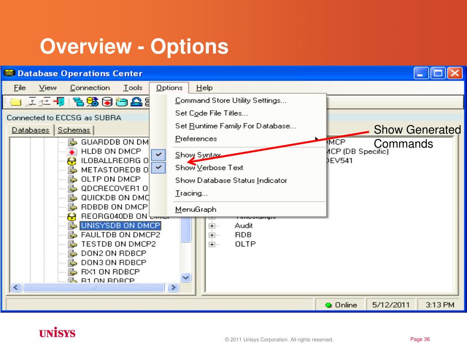
Task: Click the GUARDDB database icon
Action: [x=72, y=142]
